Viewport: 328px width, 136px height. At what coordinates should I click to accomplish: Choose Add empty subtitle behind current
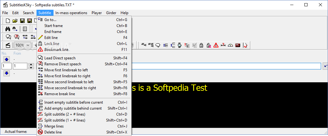[84, 108]
